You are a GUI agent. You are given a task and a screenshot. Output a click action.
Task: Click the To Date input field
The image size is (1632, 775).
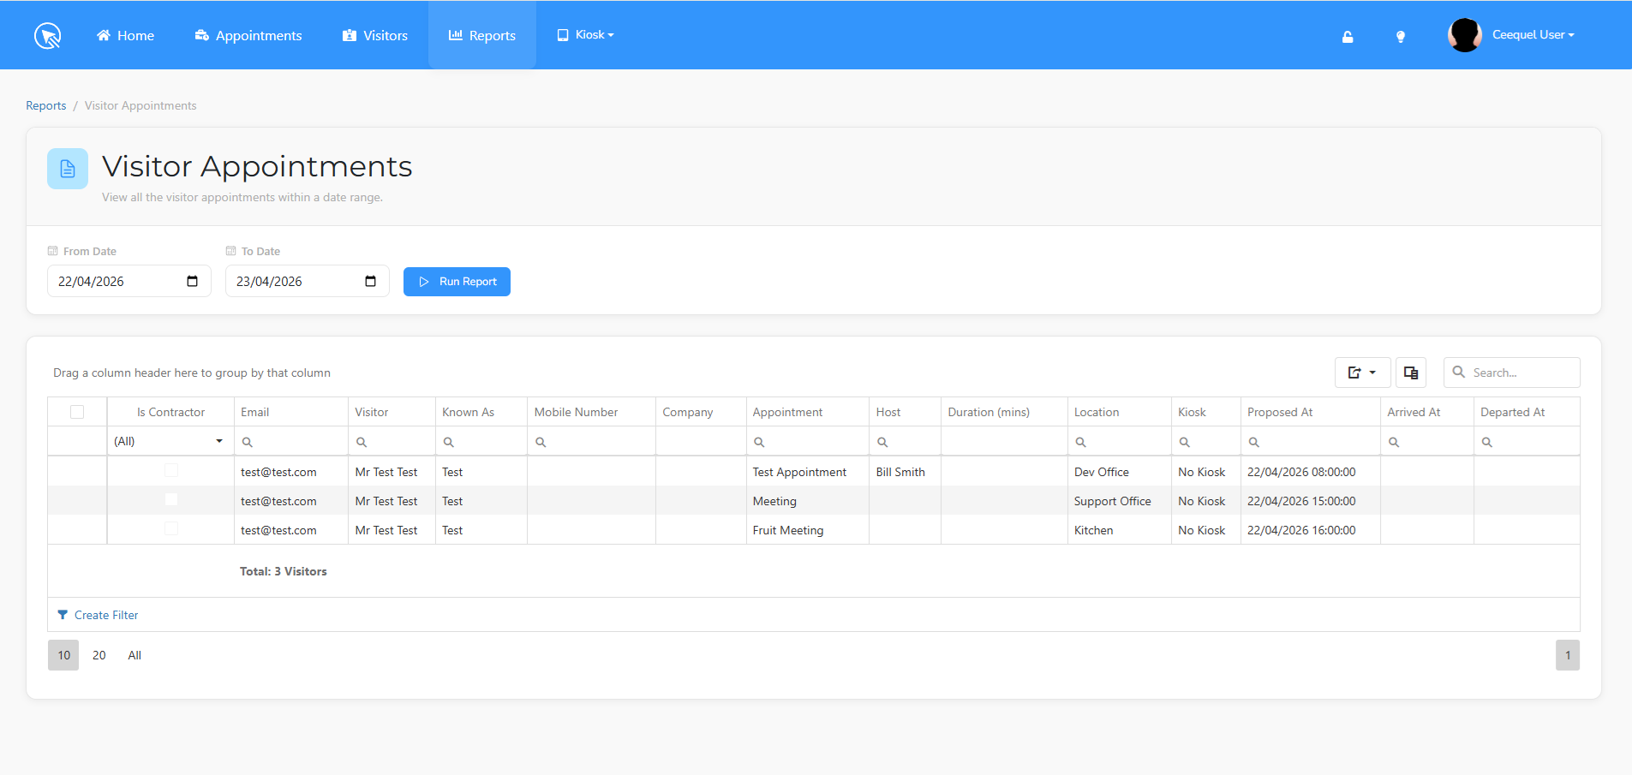pyautogui.click(x=308, y=281)
